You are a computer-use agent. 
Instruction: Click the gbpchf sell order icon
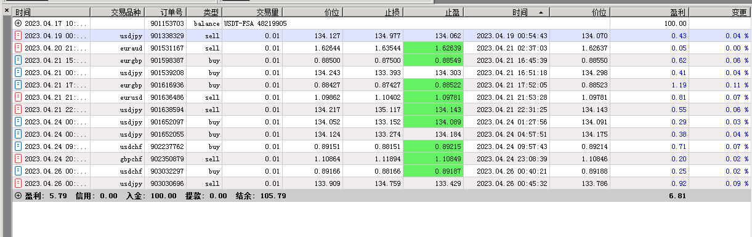18,159
